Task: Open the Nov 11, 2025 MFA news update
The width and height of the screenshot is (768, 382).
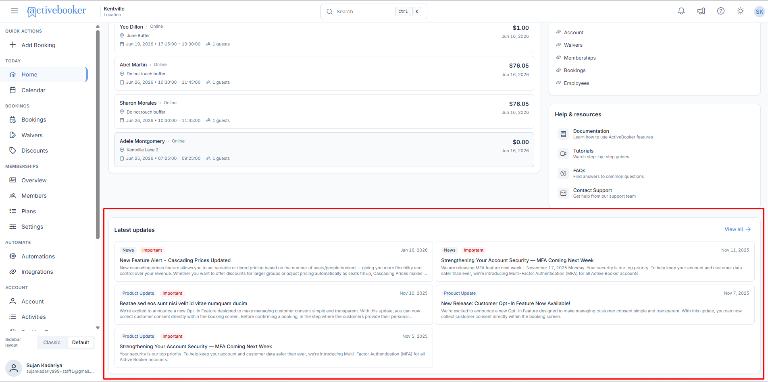Action: click(595, 262)
